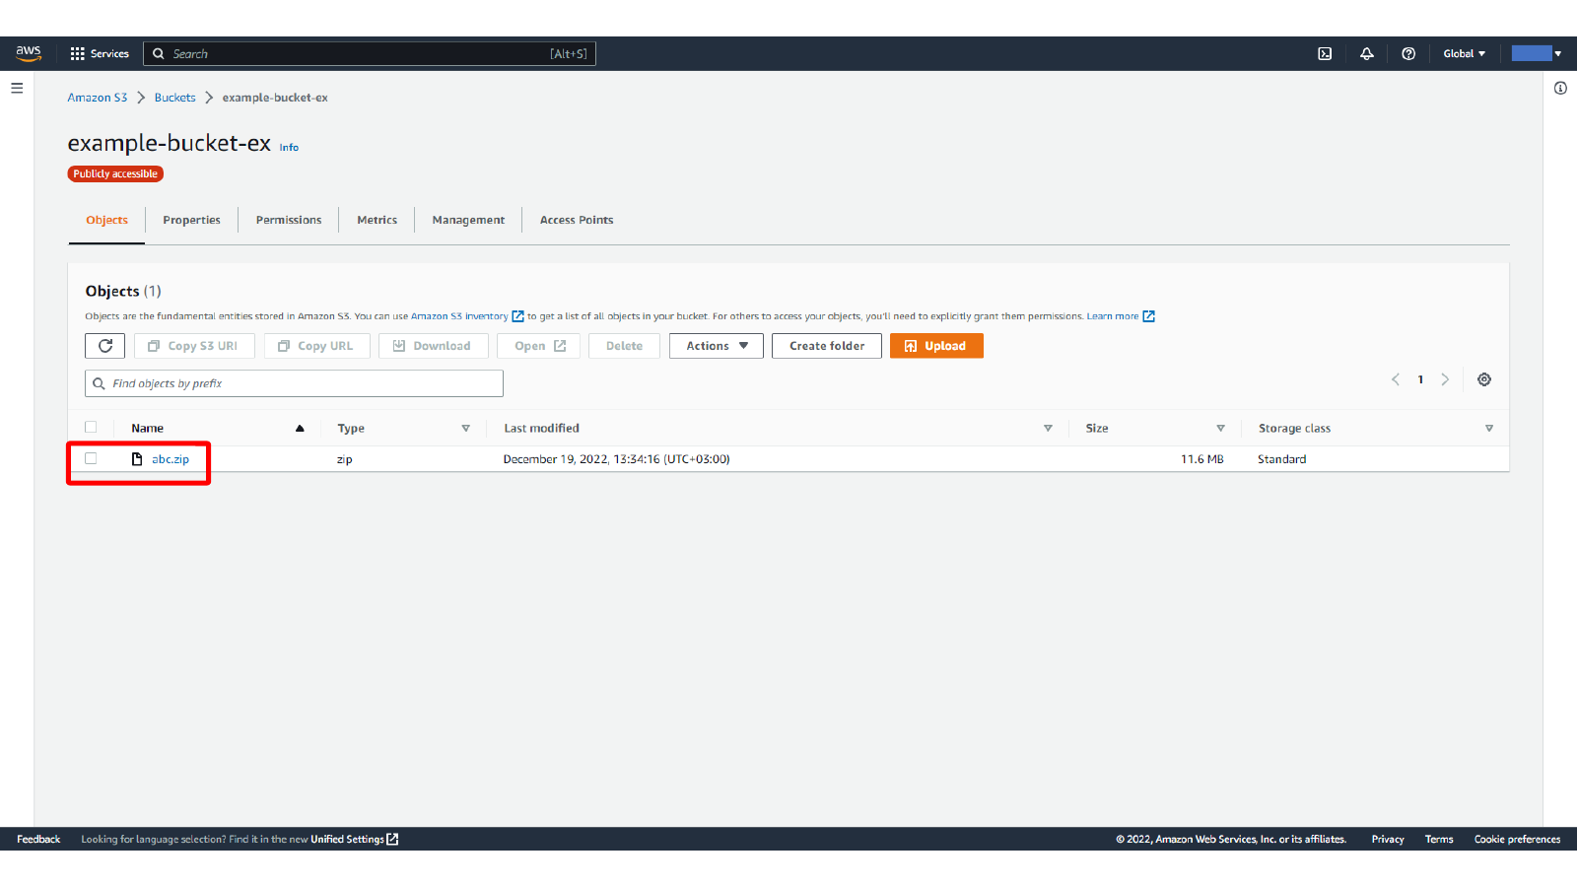Go to Buckets breadcrumb link
The image size is (1578, 887).
point(174,98)
